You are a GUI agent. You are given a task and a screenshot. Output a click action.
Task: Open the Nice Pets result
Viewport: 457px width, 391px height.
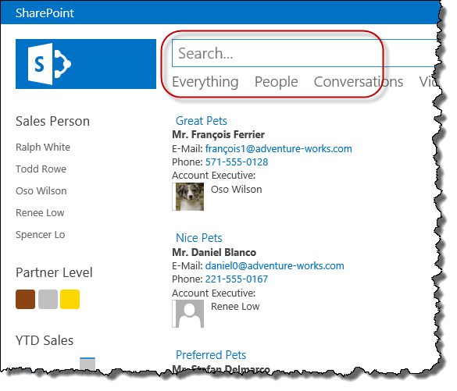pos(198,238)
